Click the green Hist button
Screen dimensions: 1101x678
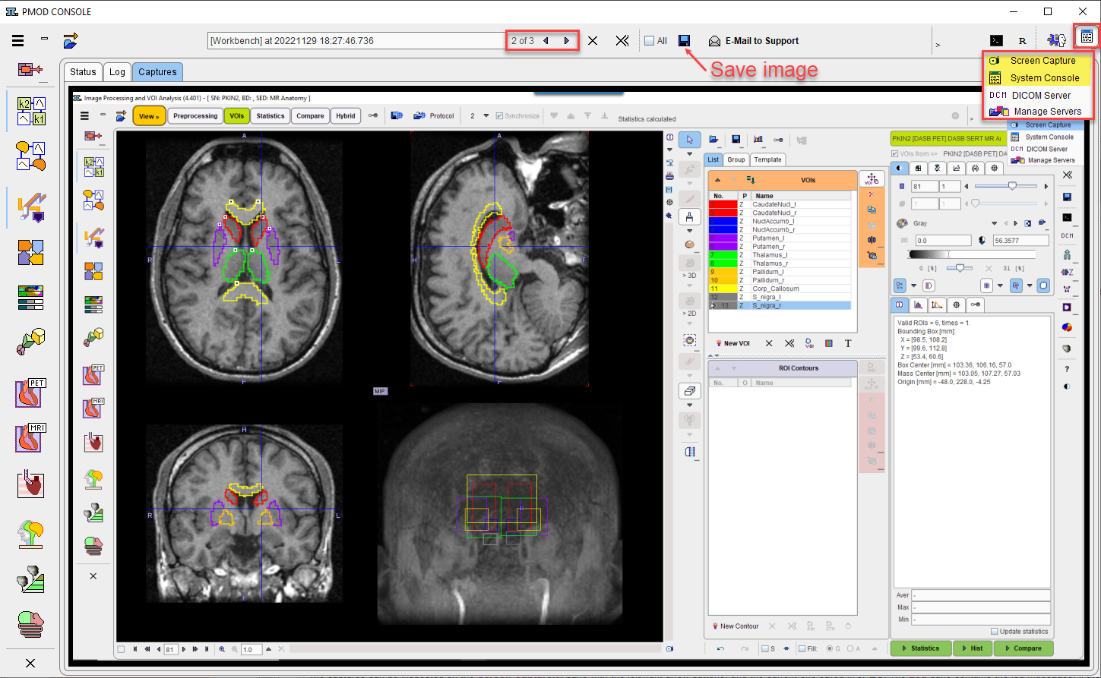coord(972,648)
